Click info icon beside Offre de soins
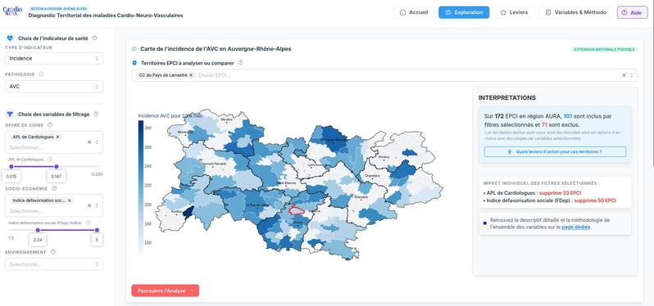 click(50, 125)
